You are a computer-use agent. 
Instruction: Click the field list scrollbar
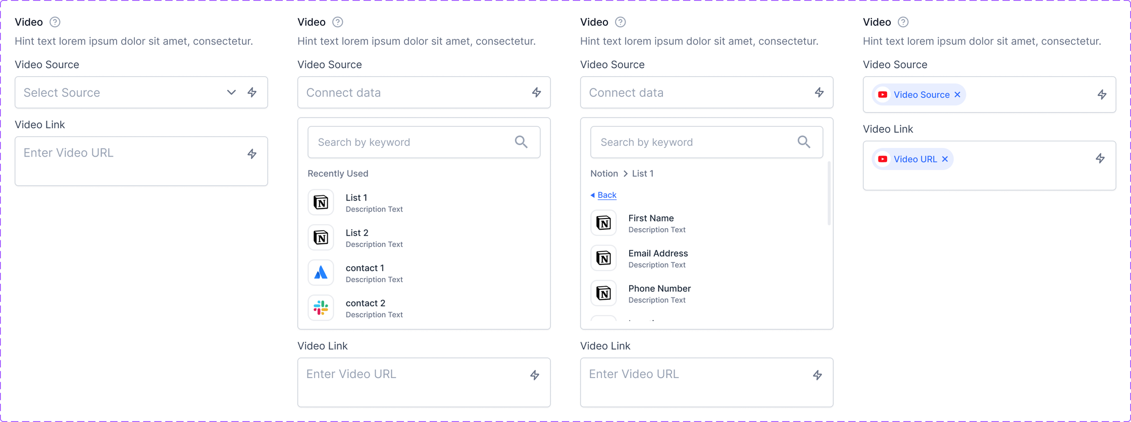829,193
